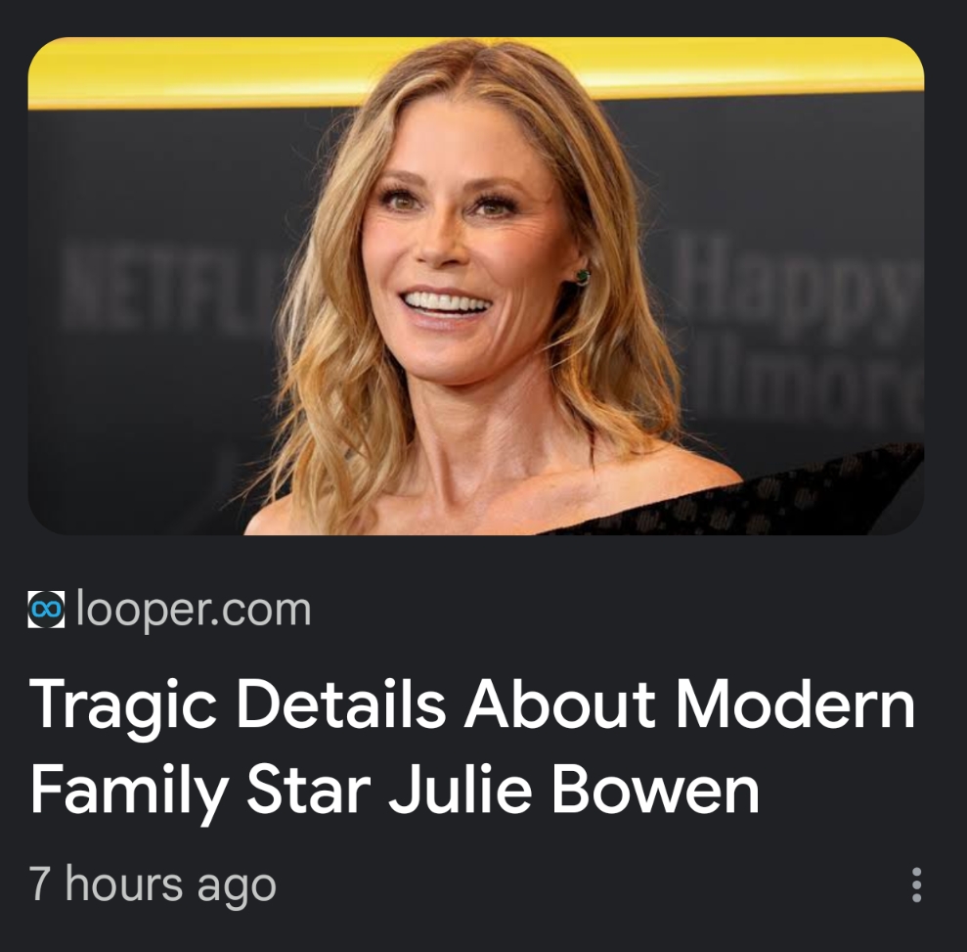Click the word "hours" in the timestamp
This screenshot has height=952, width=967.
tap(124, 884)
